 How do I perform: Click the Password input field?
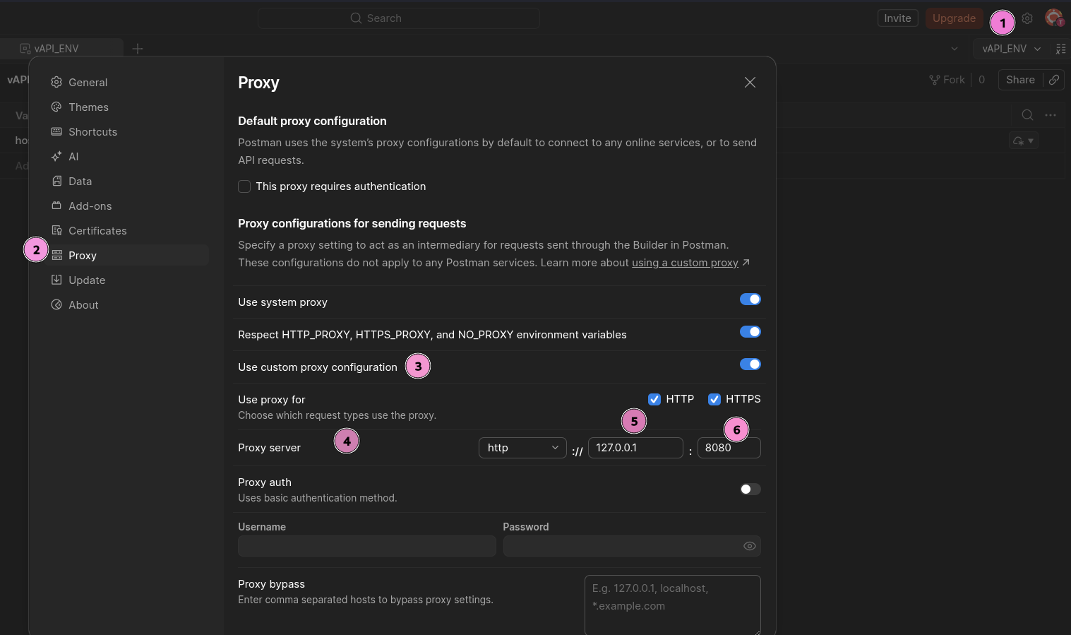[632, 546]
